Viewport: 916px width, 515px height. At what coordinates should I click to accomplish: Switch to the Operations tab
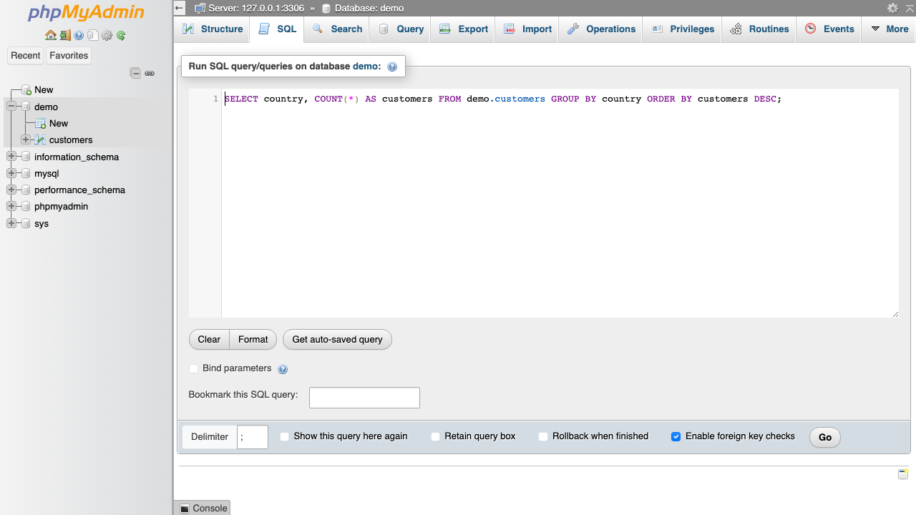601,29
